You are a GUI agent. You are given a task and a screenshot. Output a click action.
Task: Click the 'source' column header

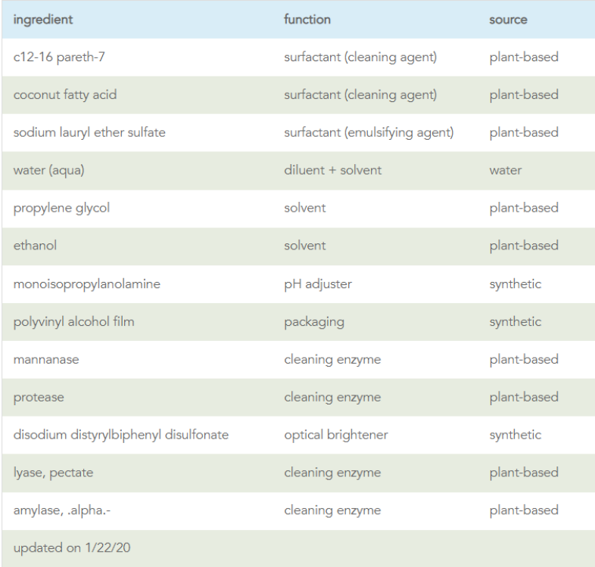point(508,20)
